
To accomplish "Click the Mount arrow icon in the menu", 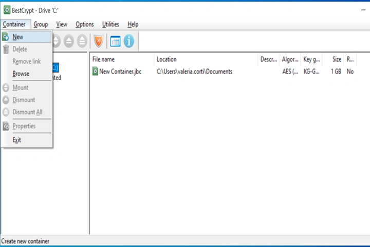I will tap(6, 87).
